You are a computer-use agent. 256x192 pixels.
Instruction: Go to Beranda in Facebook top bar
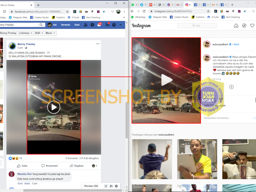tap(65, 25)
